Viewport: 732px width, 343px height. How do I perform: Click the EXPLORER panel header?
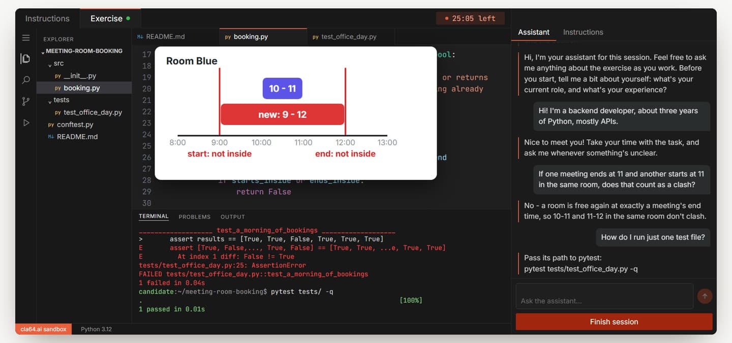click(x=58, y=39)
